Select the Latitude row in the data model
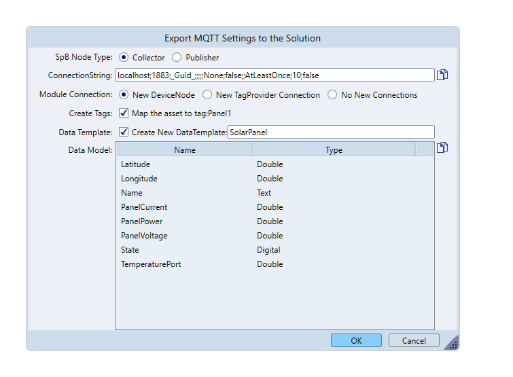This screenshot has width=513, height=377. click(275, 164)
